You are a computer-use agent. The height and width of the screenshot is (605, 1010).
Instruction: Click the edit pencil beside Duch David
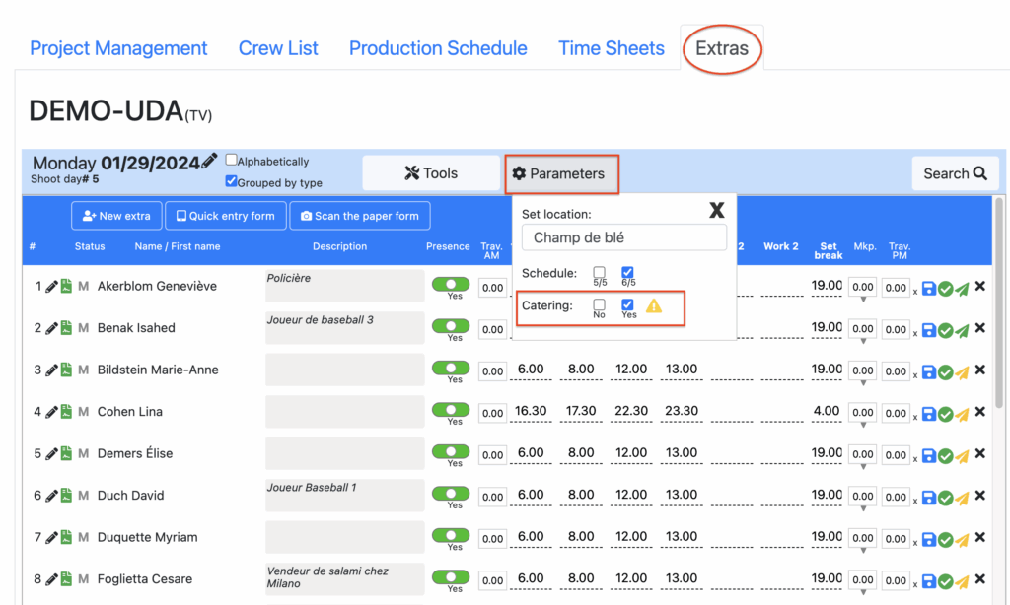pos(51,496)
